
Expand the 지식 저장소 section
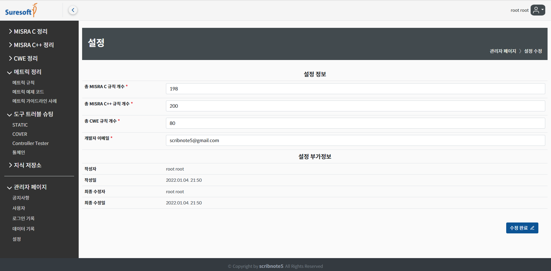[x=25, y=165]
